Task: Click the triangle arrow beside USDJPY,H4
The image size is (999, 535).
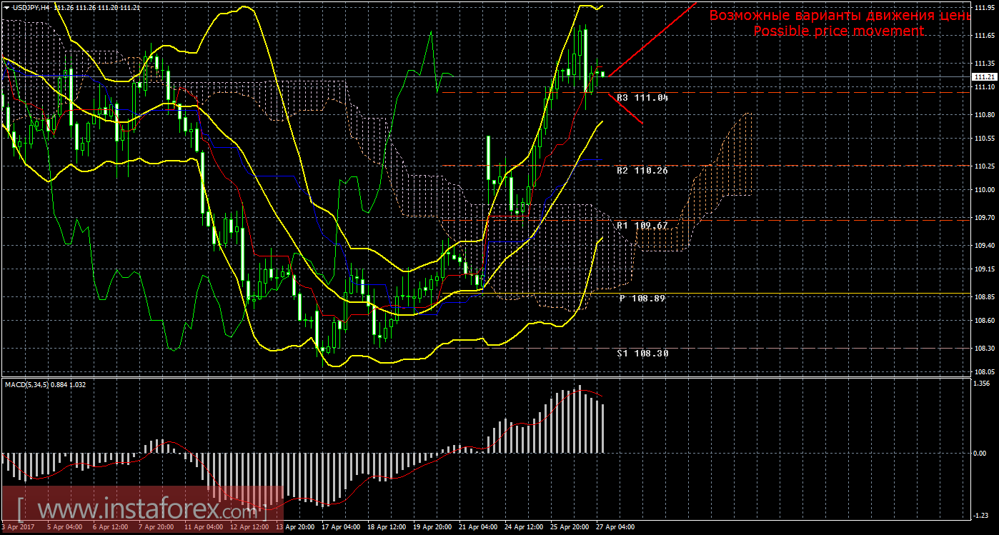Action: (x=6, y=6)
